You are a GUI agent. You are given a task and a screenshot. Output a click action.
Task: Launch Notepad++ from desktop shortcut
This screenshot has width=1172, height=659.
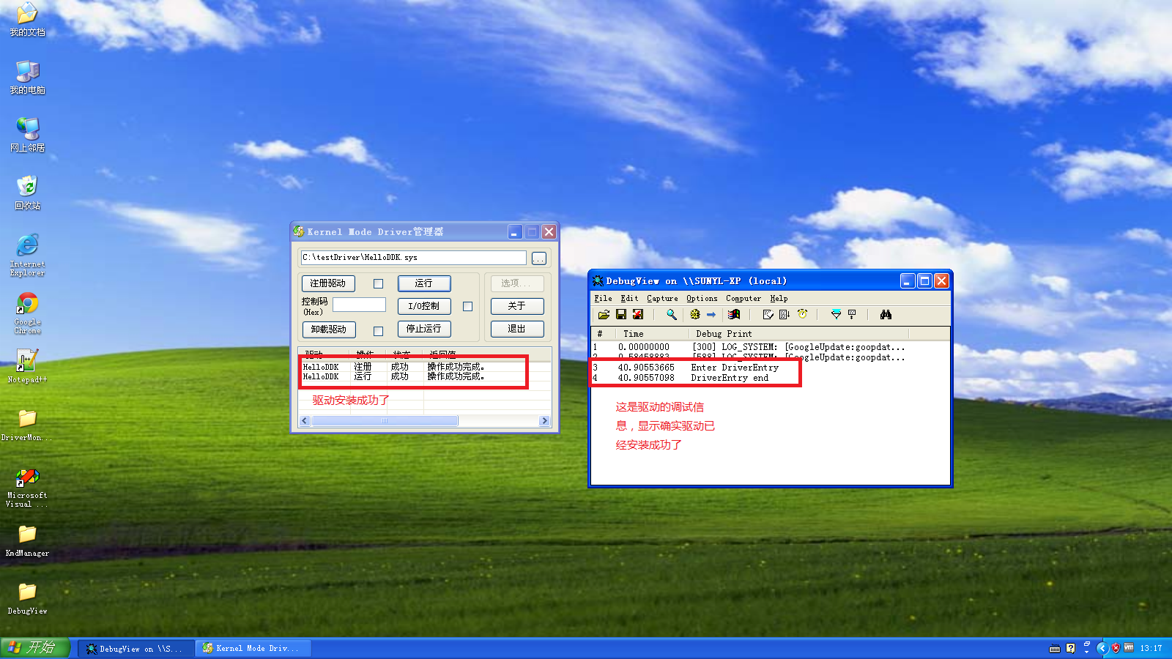27,365
